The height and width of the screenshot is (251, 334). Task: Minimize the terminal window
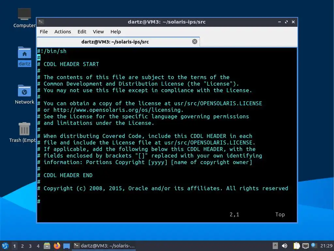[x=280, y=22]
